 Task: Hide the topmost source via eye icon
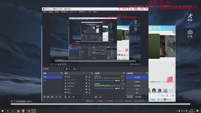(86, 77)
